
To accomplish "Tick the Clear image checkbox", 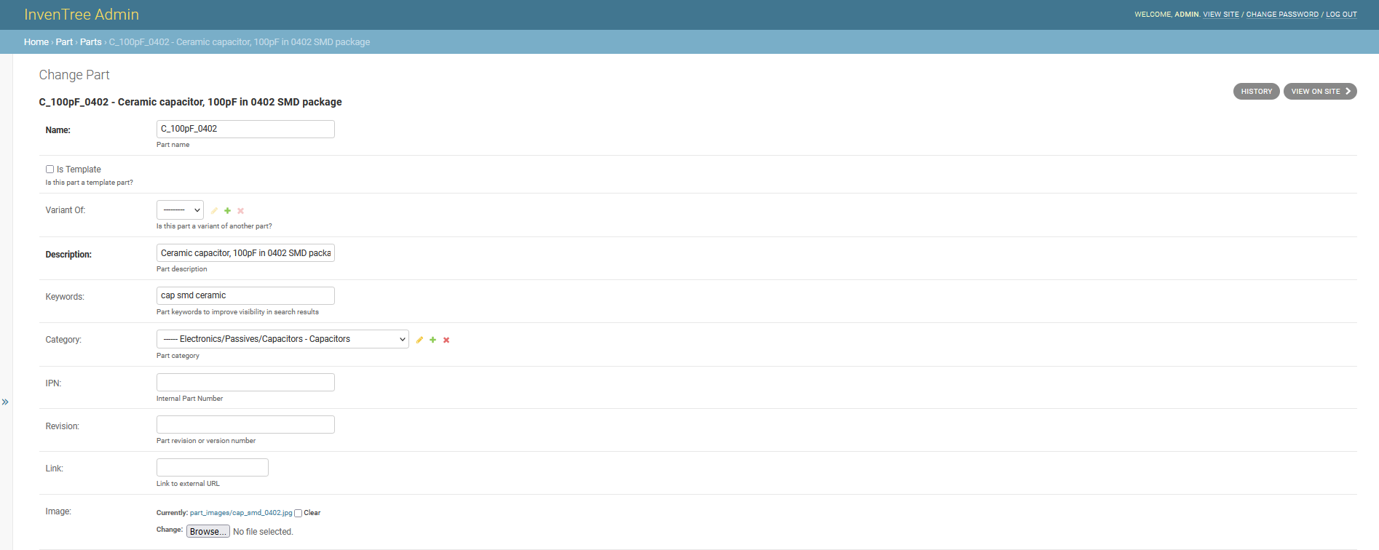I will (298, 514).
